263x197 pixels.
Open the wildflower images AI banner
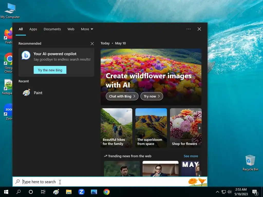coord(151,77)
